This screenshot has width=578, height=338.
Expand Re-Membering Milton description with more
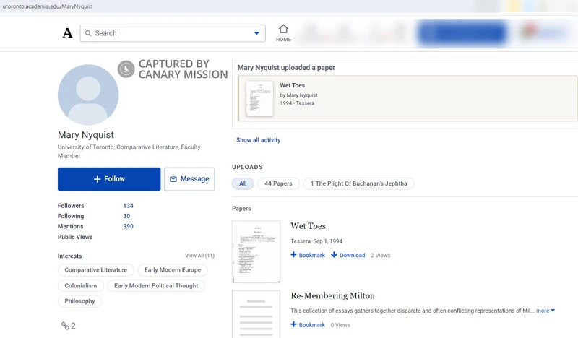(x=545, y=311)
